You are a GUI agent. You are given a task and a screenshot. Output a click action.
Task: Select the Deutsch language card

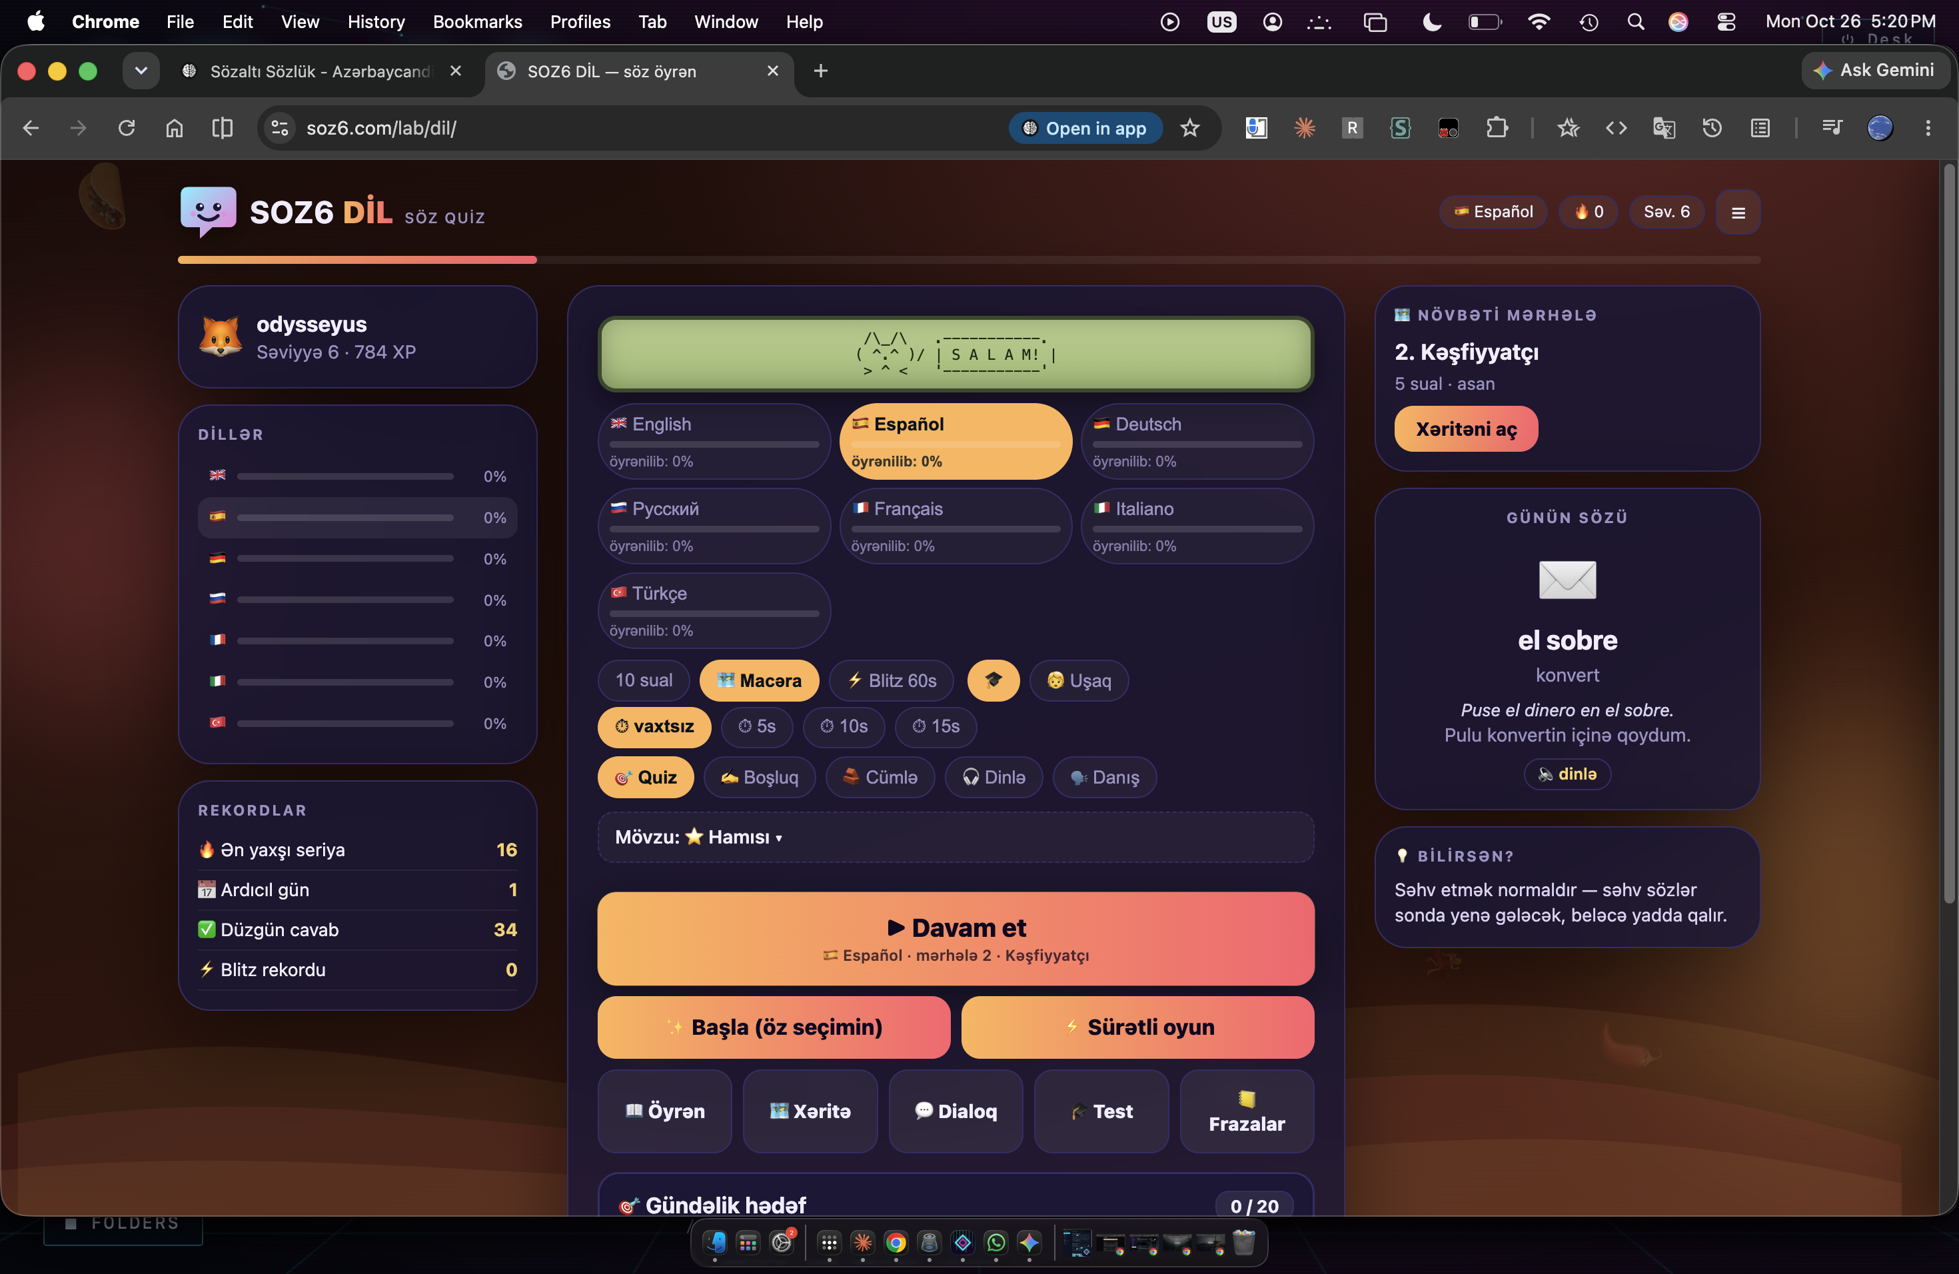click(1197, 441)
